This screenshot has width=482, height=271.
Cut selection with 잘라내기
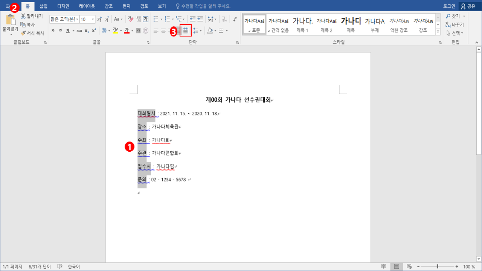pos(32,16)
